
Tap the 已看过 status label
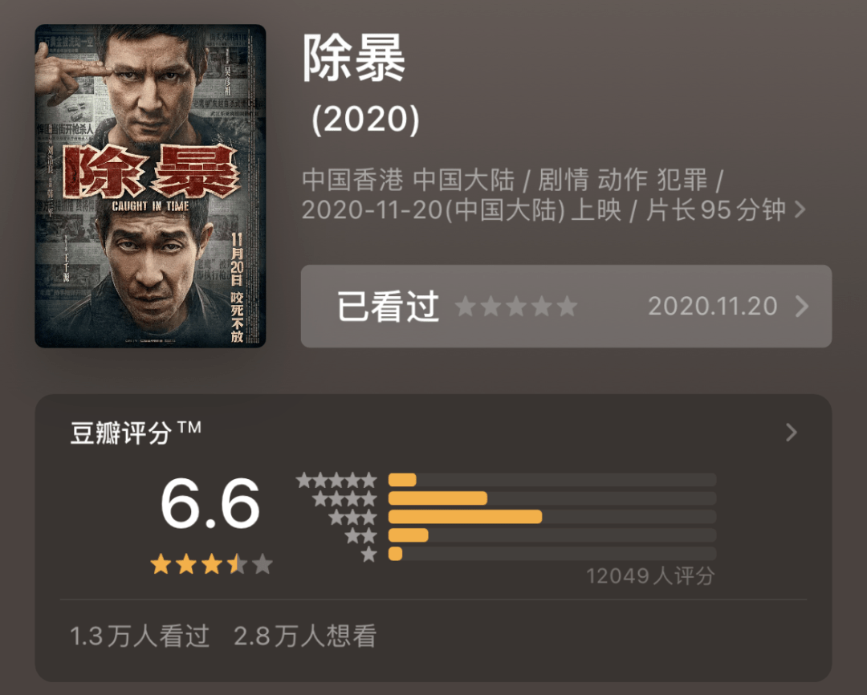(389, 307)
